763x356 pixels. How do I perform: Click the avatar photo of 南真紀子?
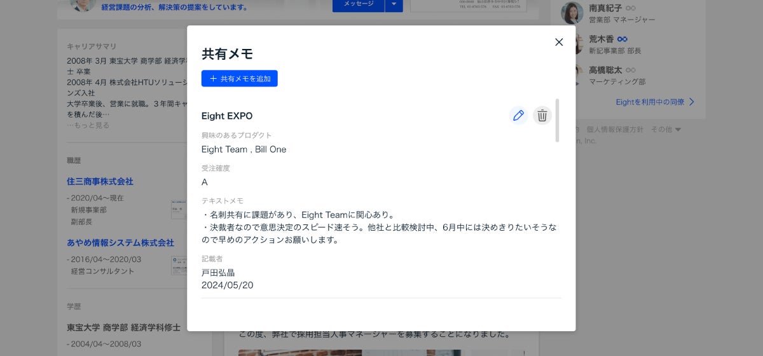click(572, 13)
